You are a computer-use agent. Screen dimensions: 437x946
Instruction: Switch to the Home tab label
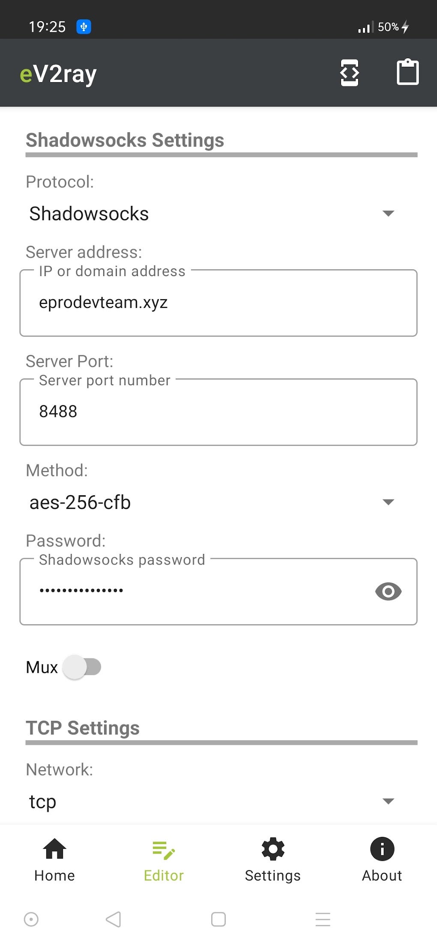[54, 875]
